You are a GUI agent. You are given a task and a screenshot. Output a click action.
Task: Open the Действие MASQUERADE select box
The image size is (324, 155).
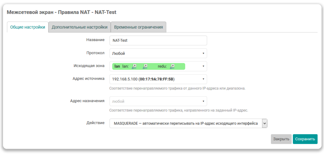tap(188, 123)
